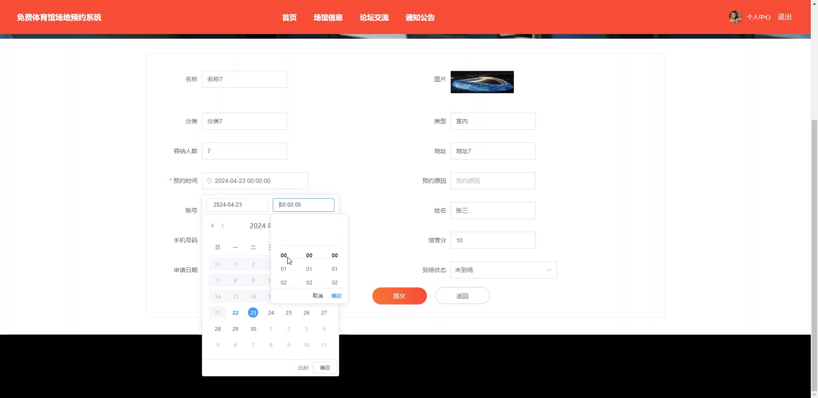
Task: Click 退出 to log out
Action: coord(784,17)
